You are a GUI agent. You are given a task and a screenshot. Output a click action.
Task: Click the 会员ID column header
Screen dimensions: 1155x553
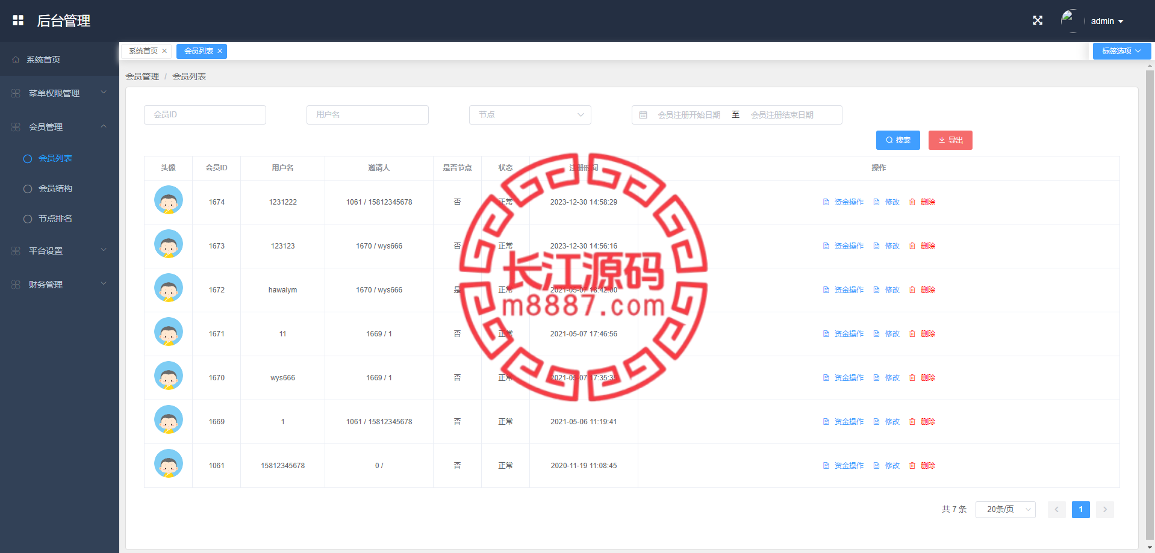tap(217, 168)
